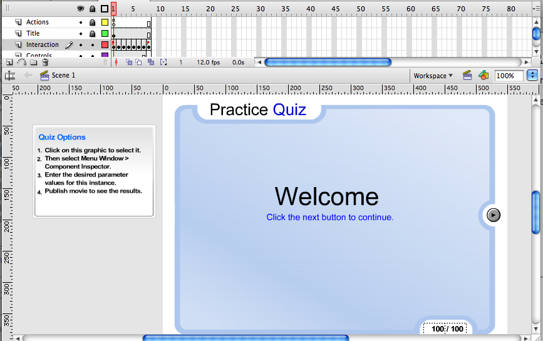Click the layers vertical scroll down arrow
The image size is (543, 341).
pos(536,52)
